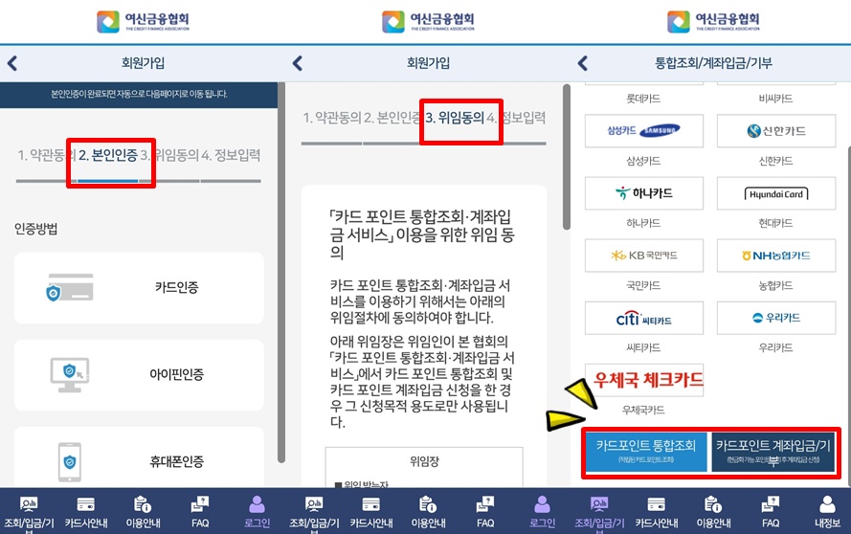Open 조회/입금/기부 in middle screen bottom bar
Viewport: 851px width, 534px height.
(314, 512)
